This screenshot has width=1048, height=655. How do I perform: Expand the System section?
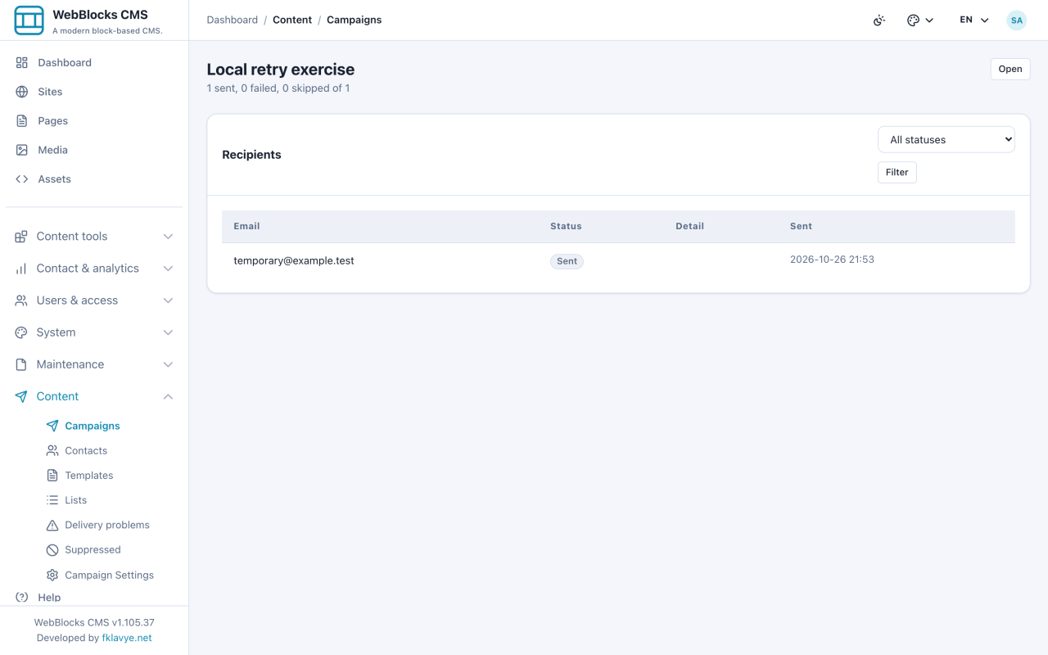[x=94, y=332]
